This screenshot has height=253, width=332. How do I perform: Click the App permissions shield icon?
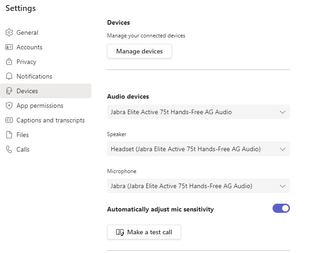click(9, 105)
